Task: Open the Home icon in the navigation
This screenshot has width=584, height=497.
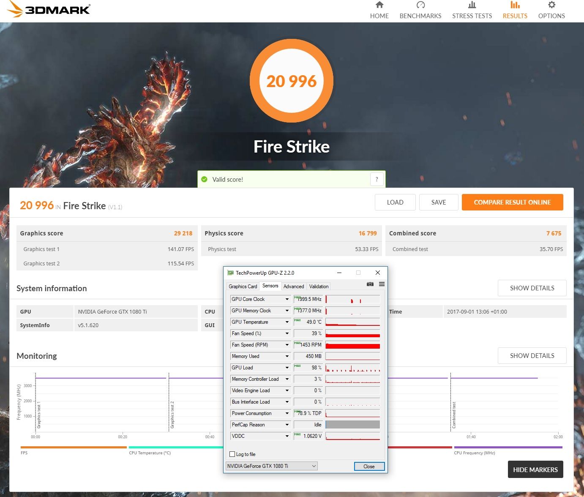Action: pos(379,5)
